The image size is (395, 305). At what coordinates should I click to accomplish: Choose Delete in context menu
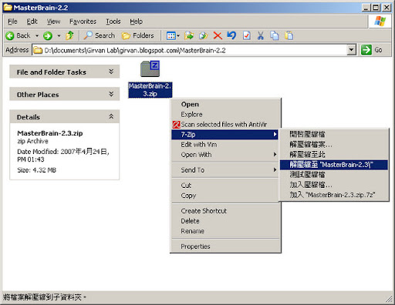coord(225,221)
